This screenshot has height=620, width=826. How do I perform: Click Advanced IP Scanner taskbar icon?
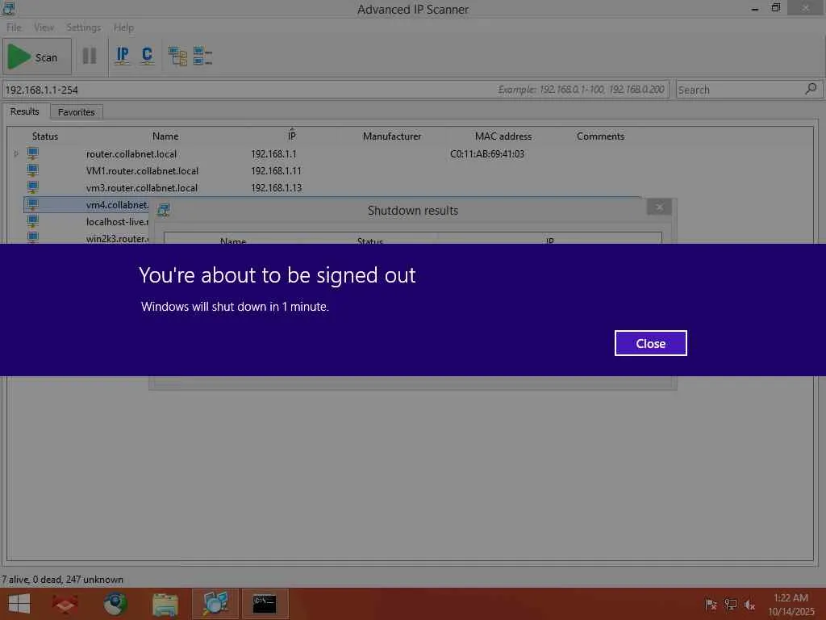[215, 604]
